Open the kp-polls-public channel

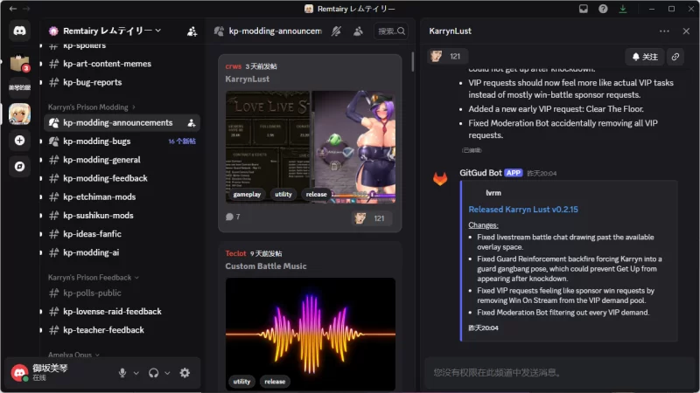[122, 293]
